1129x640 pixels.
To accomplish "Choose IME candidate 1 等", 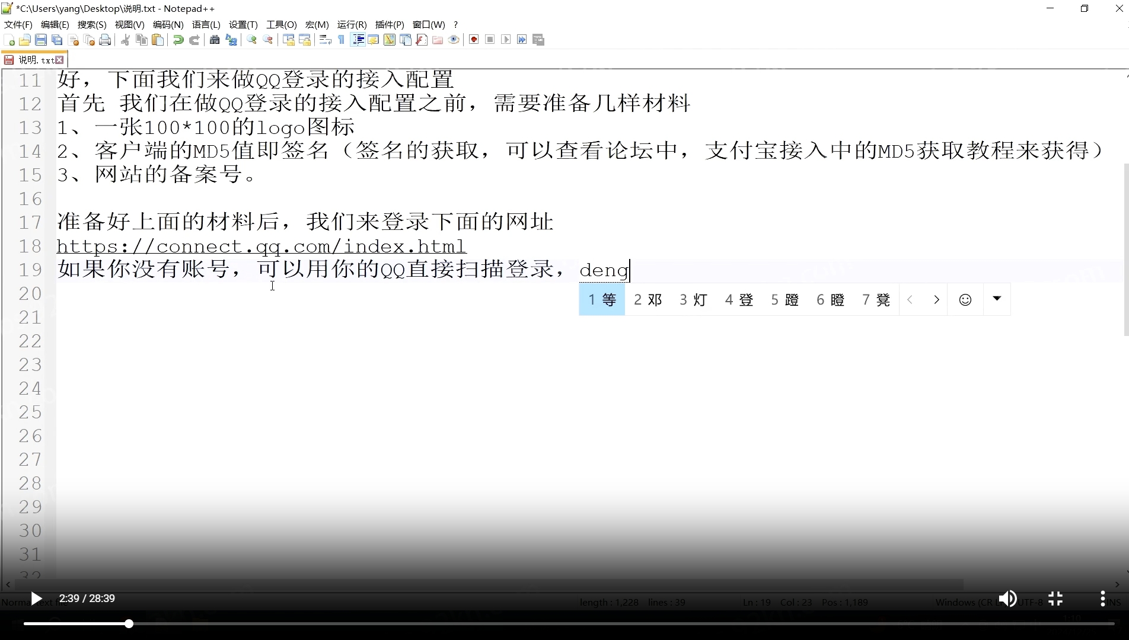I will point(602,300).
